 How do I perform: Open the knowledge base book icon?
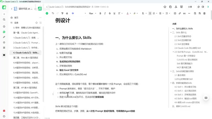4,55
